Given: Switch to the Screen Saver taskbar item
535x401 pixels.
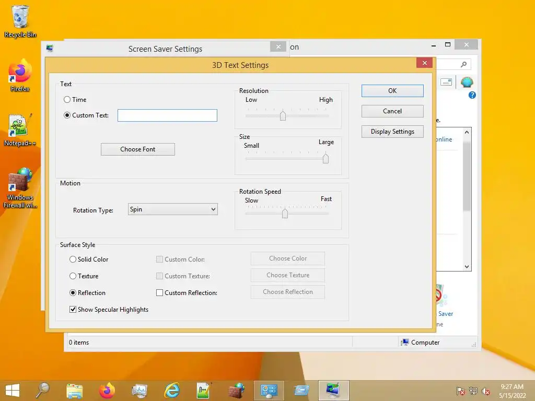Looking at the screenshot, I should [x=333, y=391].
